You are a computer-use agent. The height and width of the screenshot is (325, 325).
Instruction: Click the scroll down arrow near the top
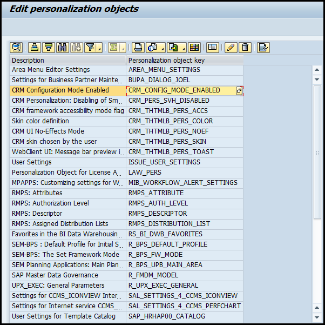pos(317,79)
